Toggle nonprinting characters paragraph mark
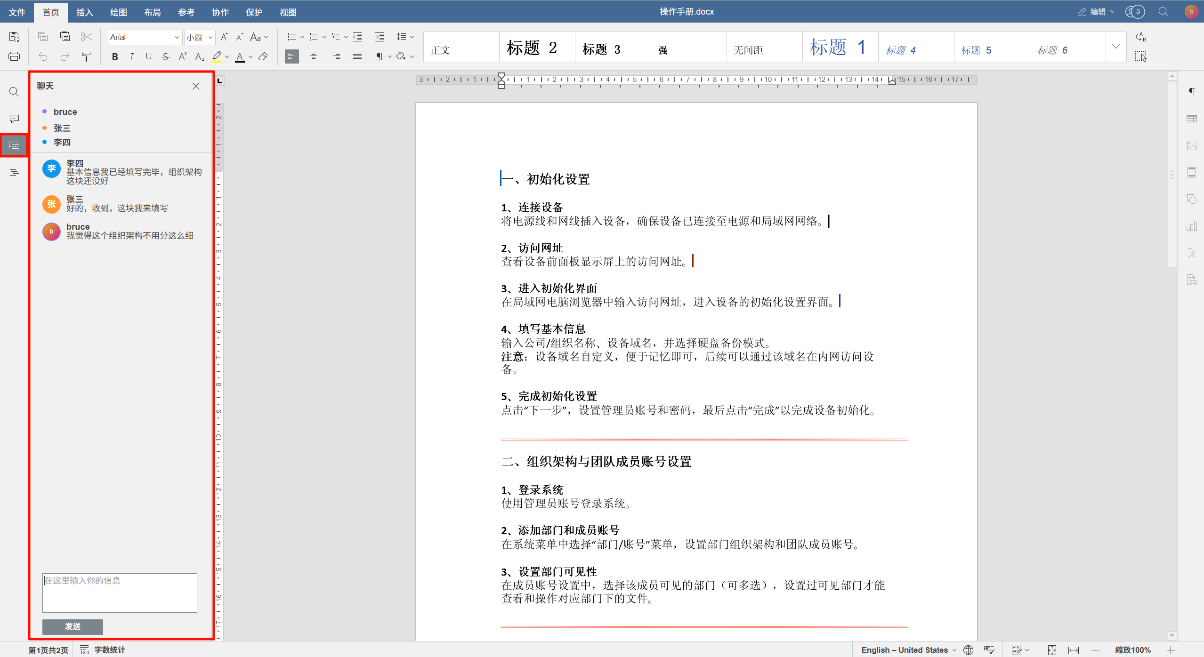Screen dimensions: 1204x657 click(379, 57)
